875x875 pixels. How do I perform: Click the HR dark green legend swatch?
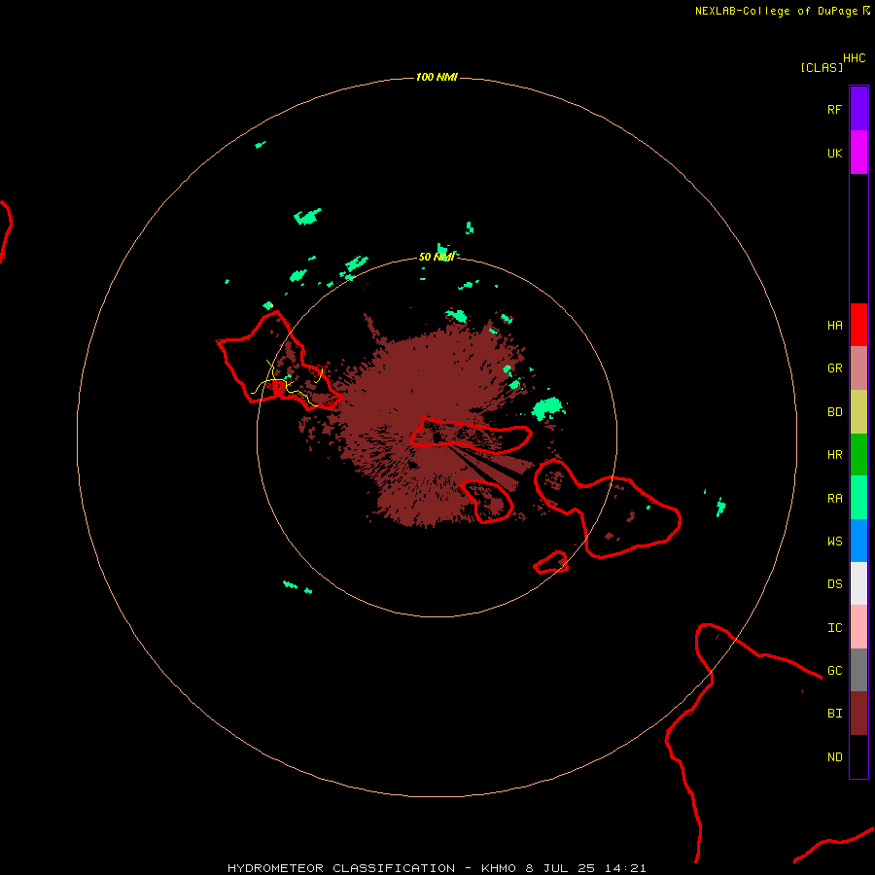[858, 455]
